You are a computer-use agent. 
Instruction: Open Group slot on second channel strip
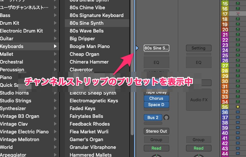pos(199,140)
